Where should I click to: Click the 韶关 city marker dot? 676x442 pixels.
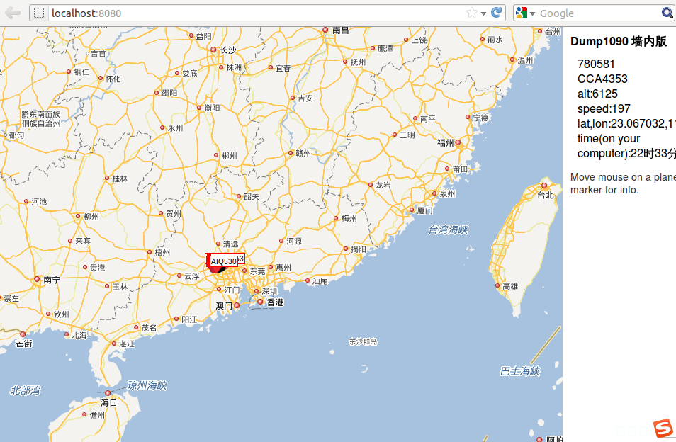(239, 196)
